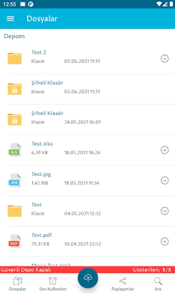
Task: Open the locked Şifreli Klasör dated 24.05.2021
Action: tap(15, 120)
